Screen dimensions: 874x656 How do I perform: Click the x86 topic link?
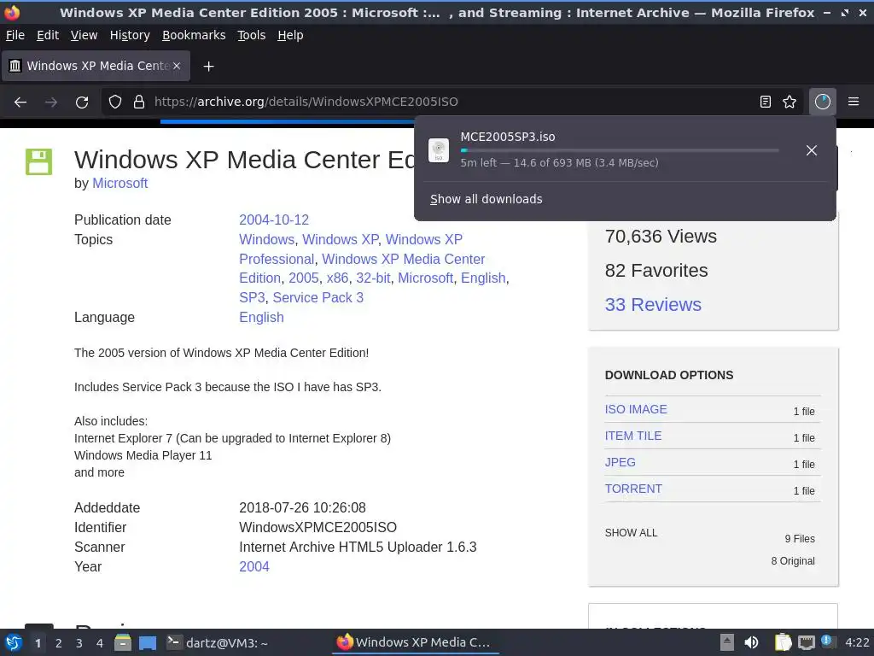click(x=337, y=278)
